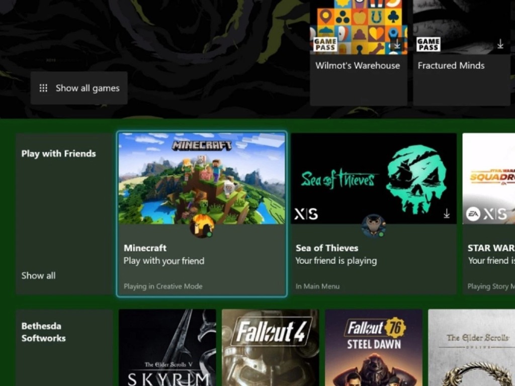Click the Game Pass badge on Wilmot's Warehouse
515x386 pixels.
325,44
